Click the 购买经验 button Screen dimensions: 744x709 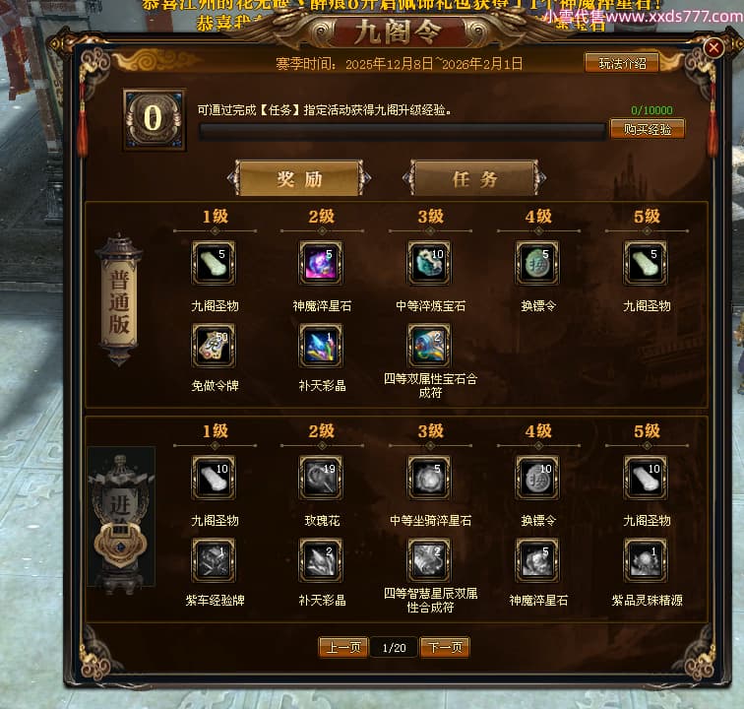[x=648, y=129]
